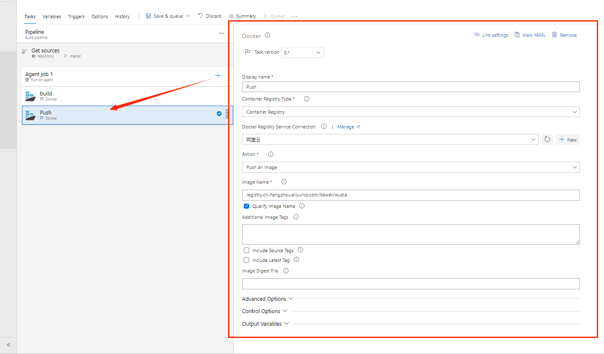Open the Manage service connections link
The height and width of the screenshot is (354, 604).
click(x=348, y=127)
